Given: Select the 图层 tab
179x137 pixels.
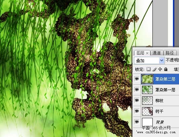Looking at the screenshot, I should coord(141,53).
